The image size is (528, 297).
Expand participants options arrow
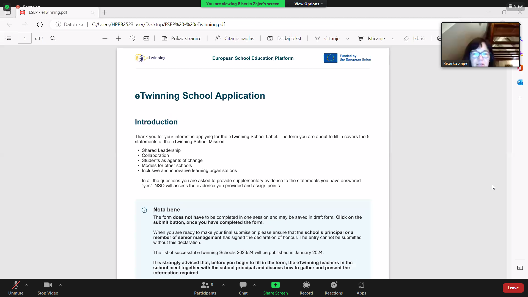point(223,285)
